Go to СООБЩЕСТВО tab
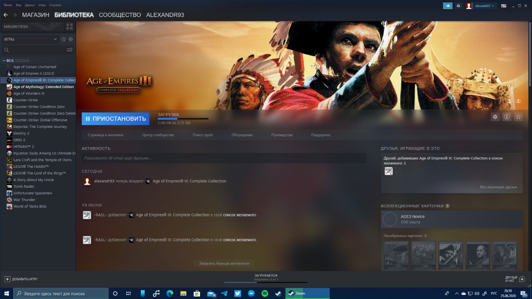 (x=120, y=15)
